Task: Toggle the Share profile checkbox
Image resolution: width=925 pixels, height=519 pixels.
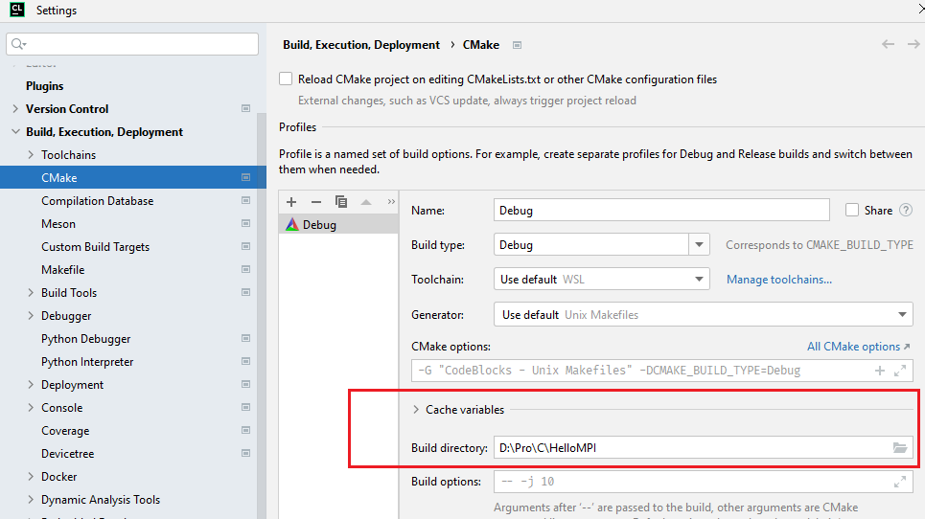Action: 852,211
